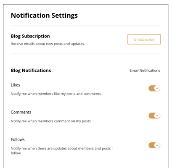Image resolution: width=172 pixels, height=168 pixels.
Task: Click the 'Receive emails about new posts' description
Action: [x=48, y=44]
